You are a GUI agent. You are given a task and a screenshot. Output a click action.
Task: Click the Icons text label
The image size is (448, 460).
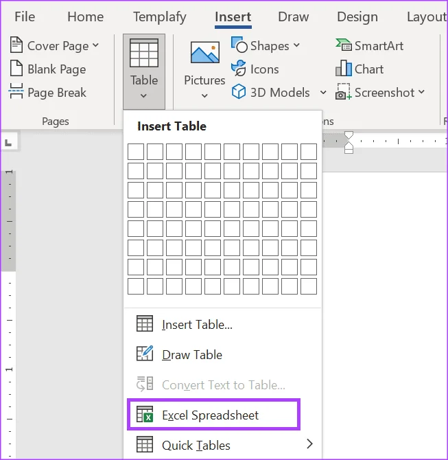tap(264, 69)
